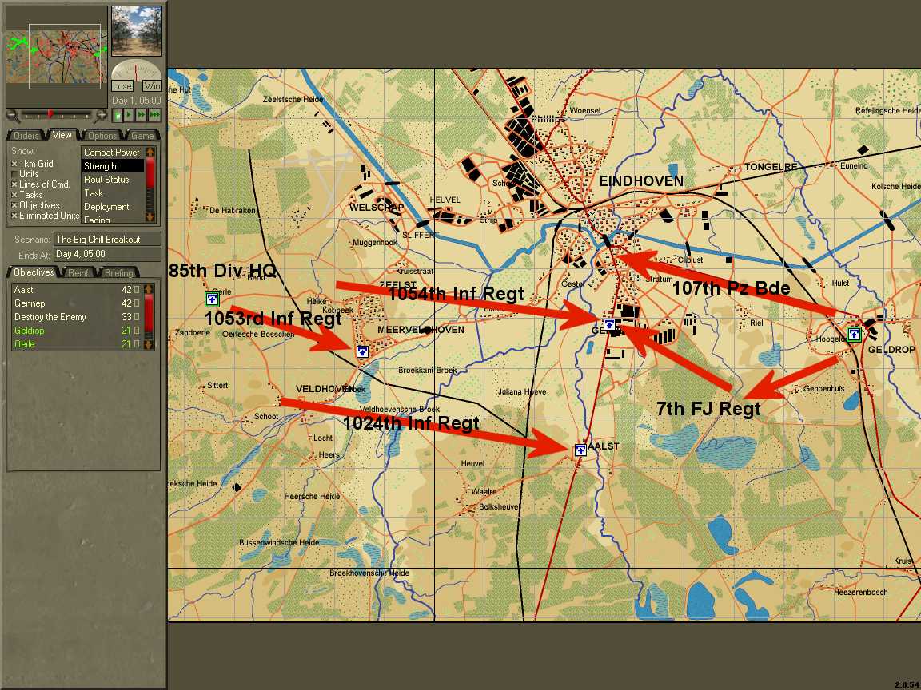921x690 pixels.
Task: Select the Meerveldhoven objective marker on map
Action: click(362, 351)
